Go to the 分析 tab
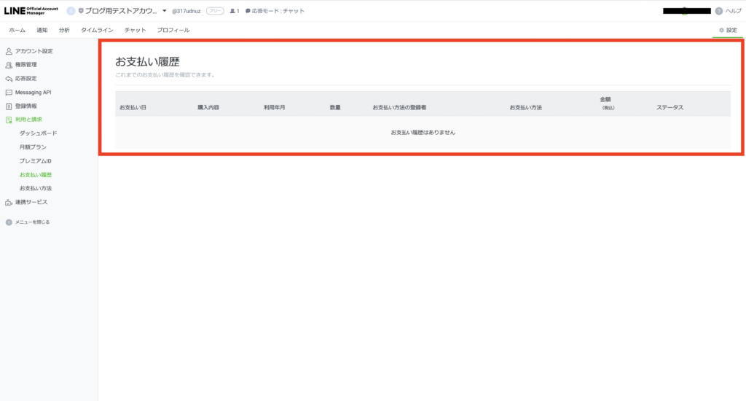The height and width of the screenshot is (401, 746). tap(64, 30)
